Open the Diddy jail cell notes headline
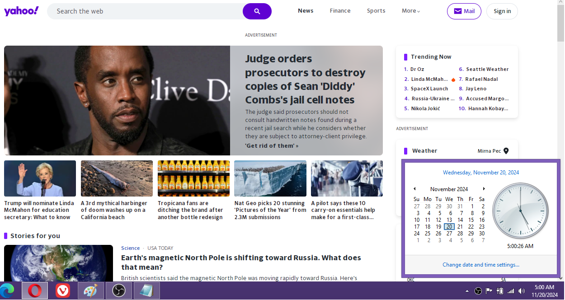The width and height of the screenshot is (565, 300). pos(305,79)
